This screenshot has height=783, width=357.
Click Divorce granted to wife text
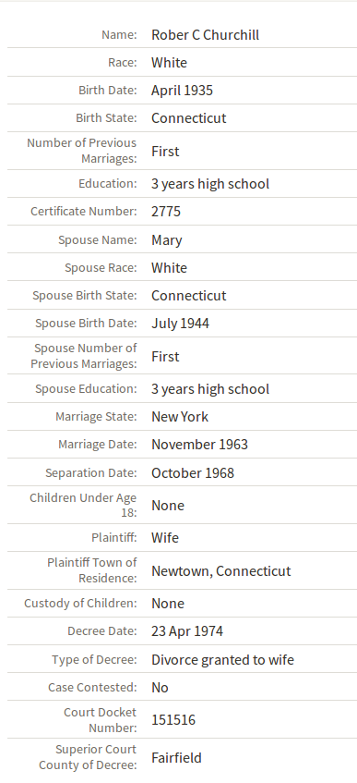tap(222, 660)
